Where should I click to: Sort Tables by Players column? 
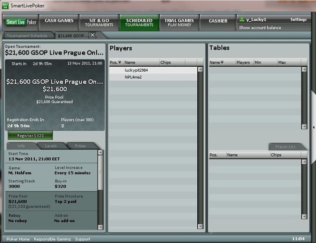click(245, 62)
